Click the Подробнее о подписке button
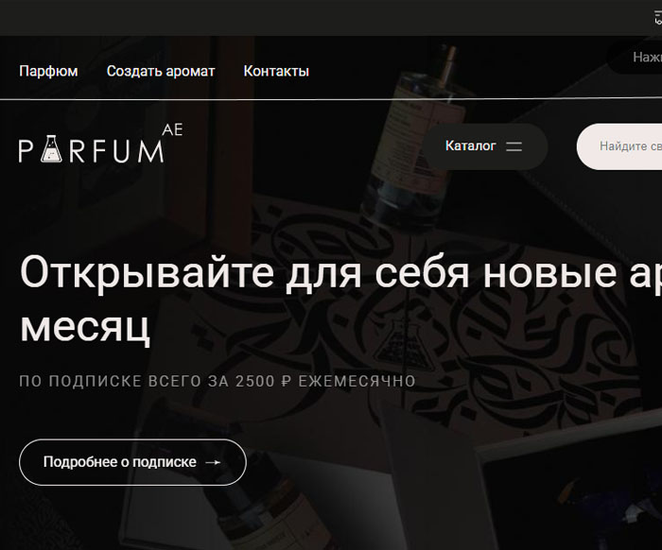The image size is (662, 550). pos(132,462)
